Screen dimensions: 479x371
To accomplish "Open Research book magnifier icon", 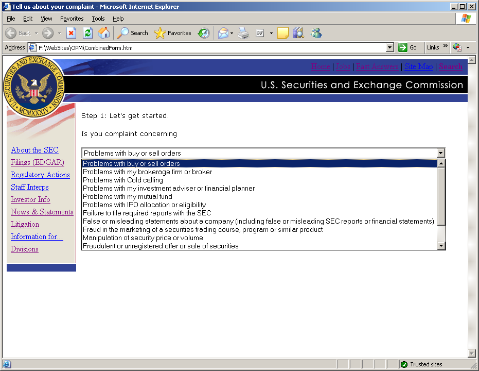I will click(x=298, y=33).
